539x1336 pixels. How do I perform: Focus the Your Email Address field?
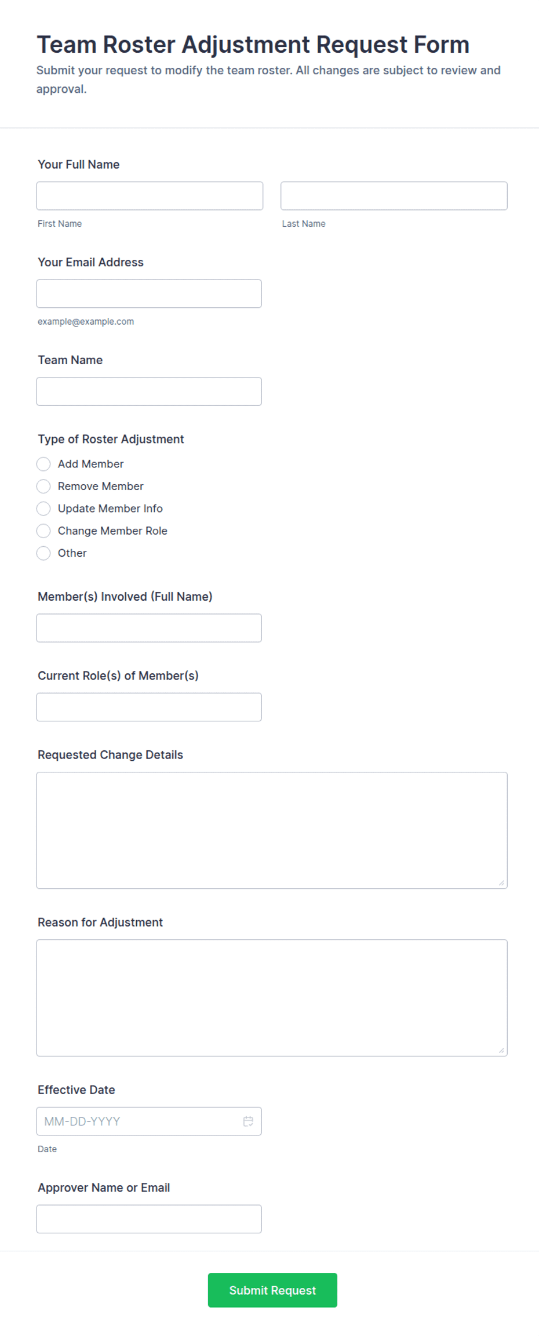149,293
